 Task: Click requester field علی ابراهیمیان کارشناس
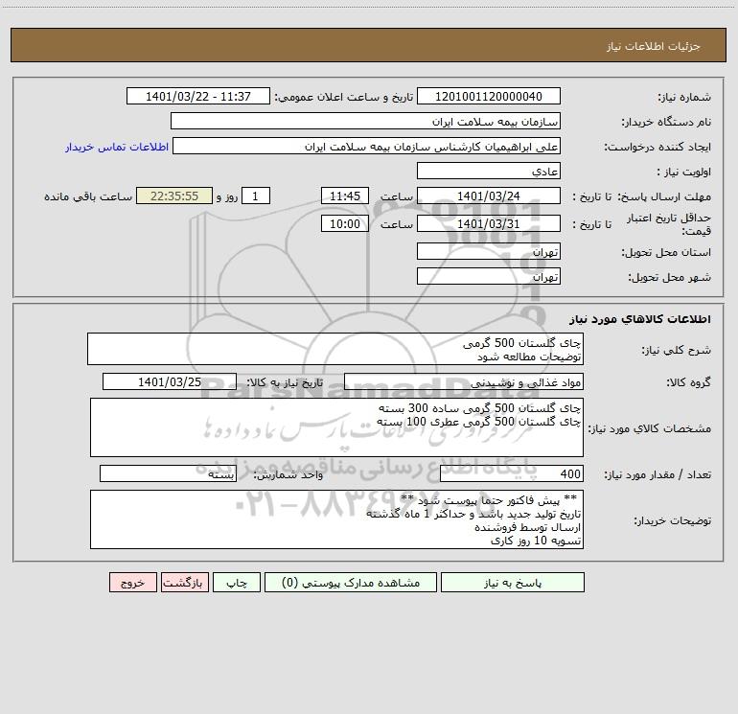366,146
